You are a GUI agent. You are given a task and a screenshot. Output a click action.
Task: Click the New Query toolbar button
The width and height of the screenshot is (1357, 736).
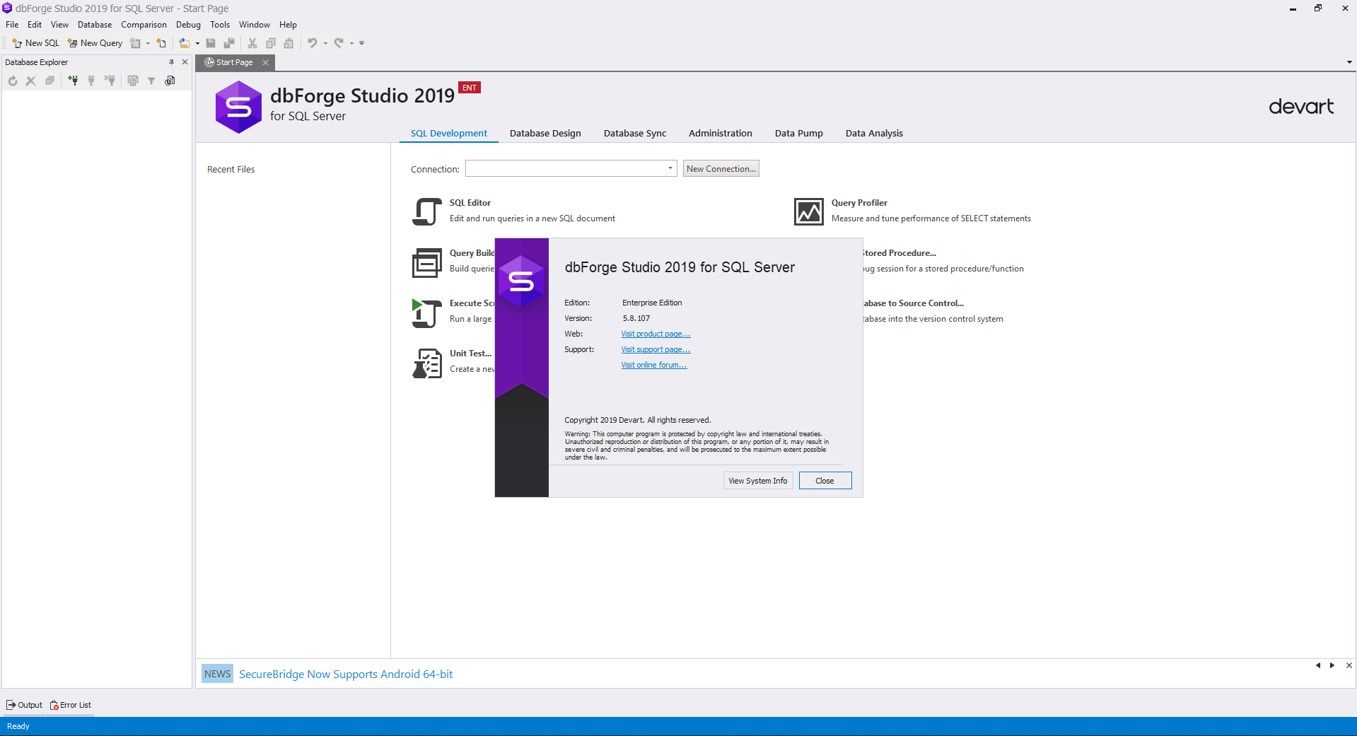point(95,43)
